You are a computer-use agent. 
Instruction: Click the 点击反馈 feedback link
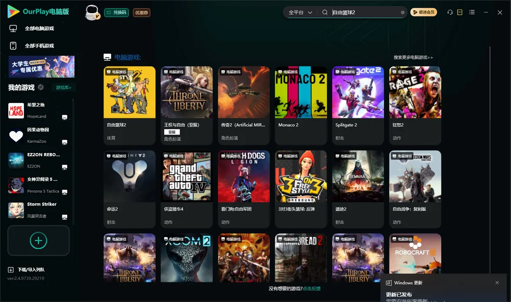[312, 288]
